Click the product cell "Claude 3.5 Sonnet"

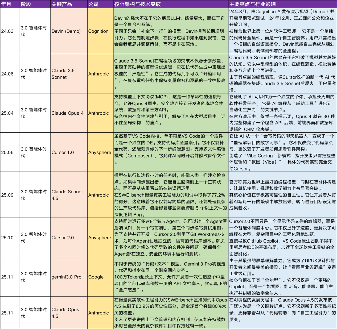[69, 74]
